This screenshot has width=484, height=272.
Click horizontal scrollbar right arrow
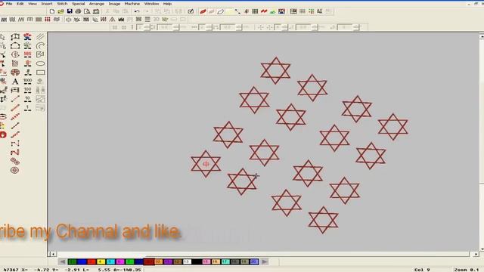pyautogui.click(x=476, y=254)
